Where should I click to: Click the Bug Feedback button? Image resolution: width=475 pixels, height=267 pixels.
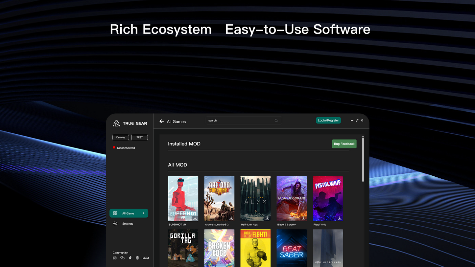(x=344, y=144)
